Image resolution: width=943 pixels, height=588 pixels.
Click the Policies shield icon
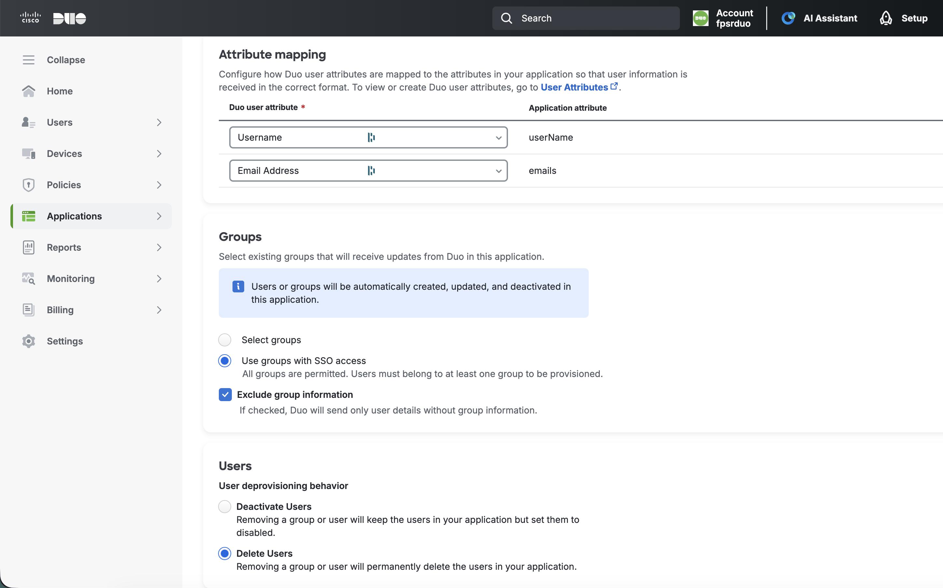click(28, 185)
